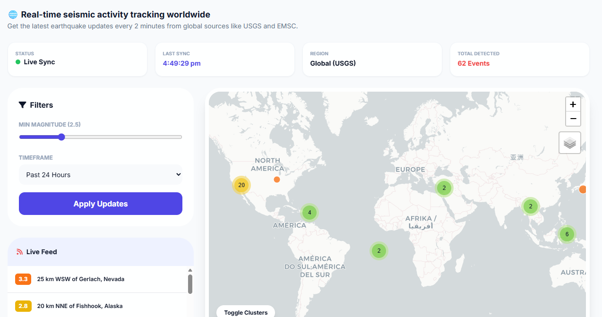Click the Live Sync status card
This screenshot has width=602, height=317.
[77, 59]
